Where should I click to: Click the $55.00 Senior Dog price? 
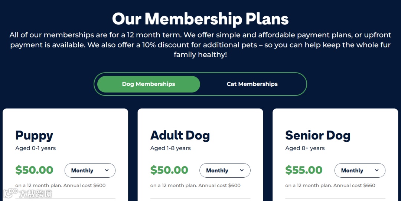(x=304, y=170)
